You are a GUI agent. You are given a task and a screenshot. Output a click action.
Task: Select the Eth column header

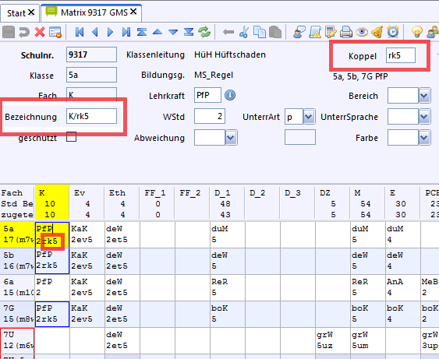122,203
